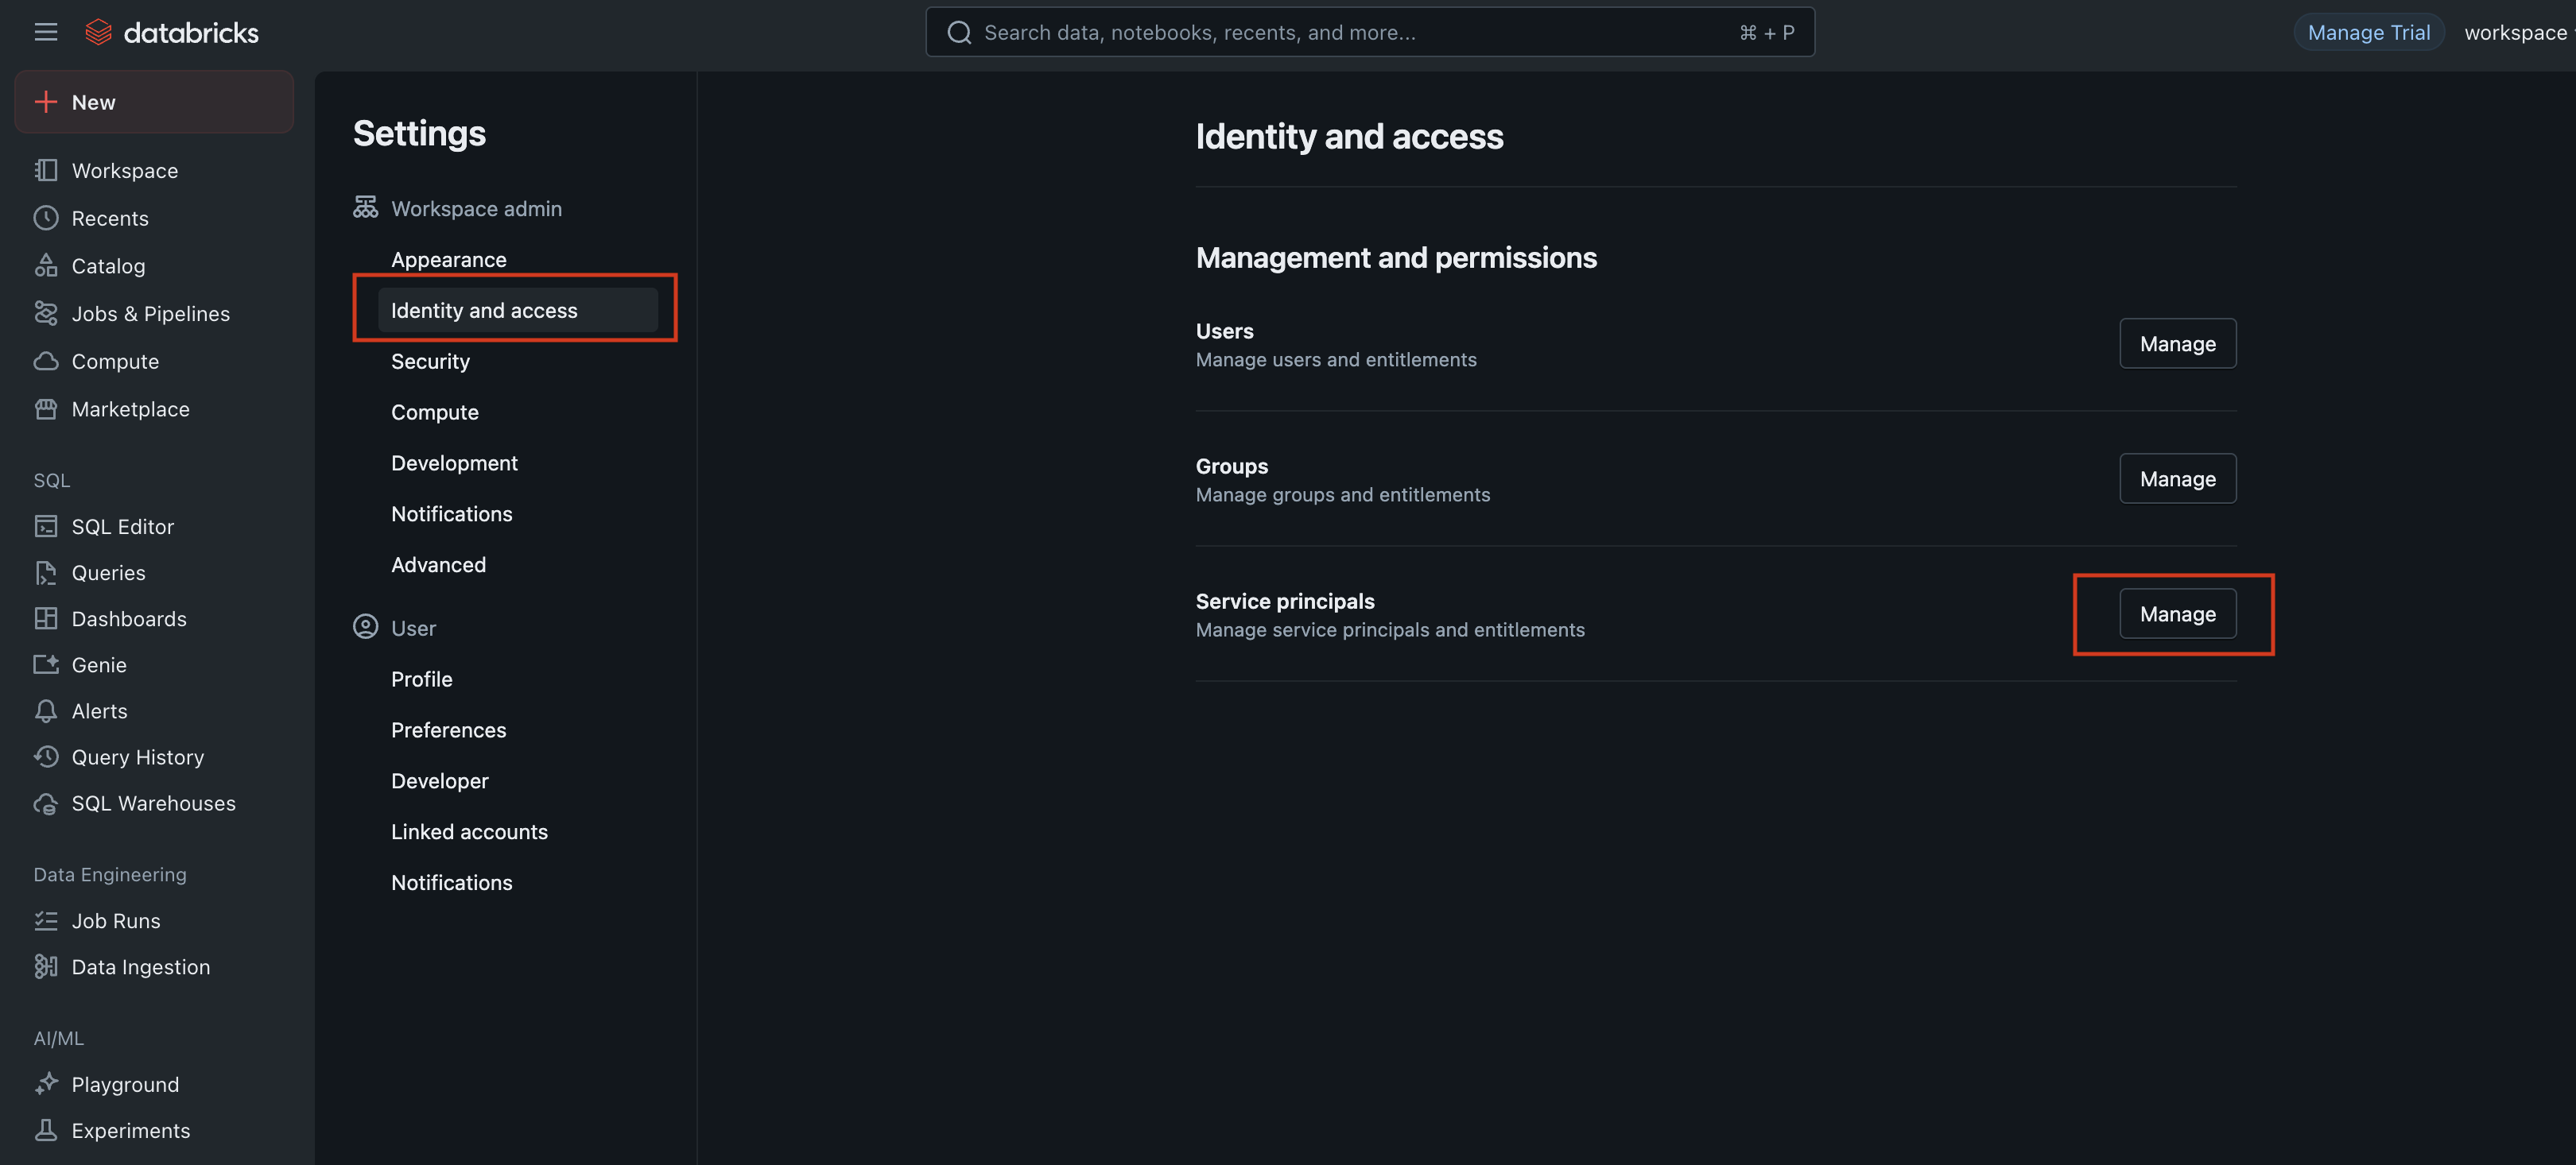Open the Security settings section
Viewport: 2576px width, 1165px height.
430,362
